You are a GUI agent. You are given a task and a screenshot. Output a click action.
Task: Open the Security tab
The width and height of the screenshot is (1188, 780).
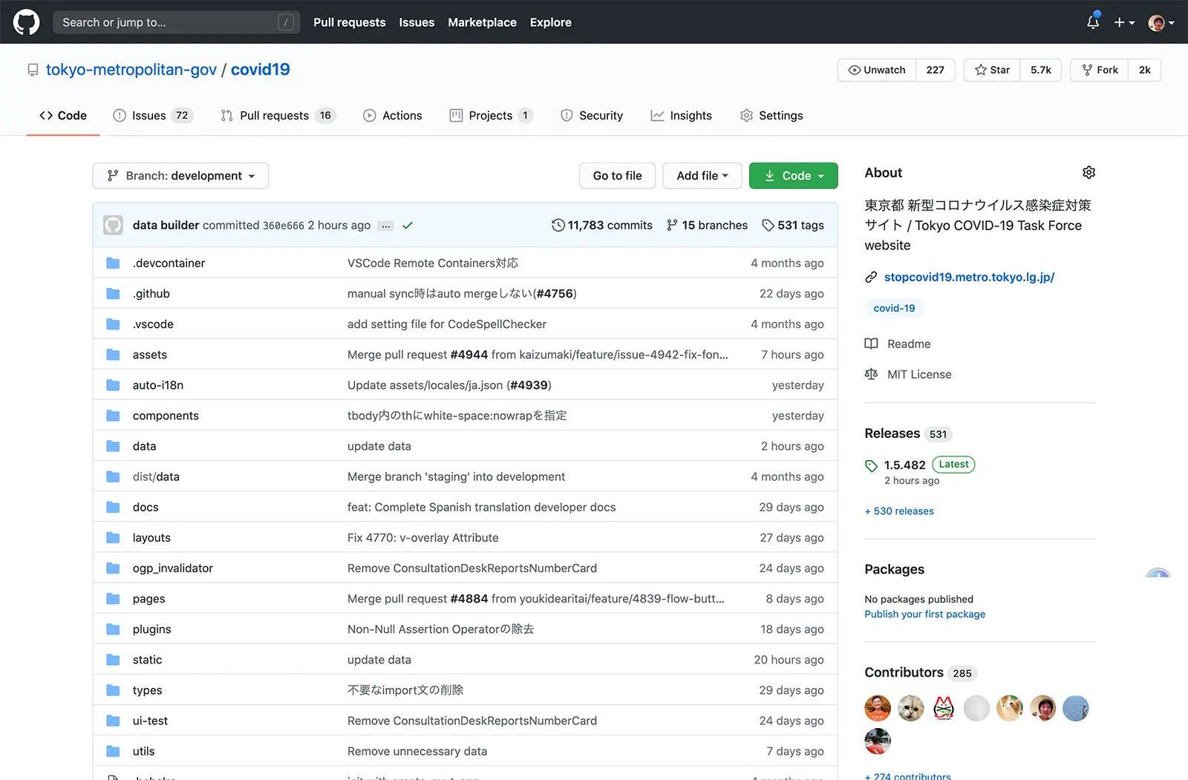coord(592,116)
